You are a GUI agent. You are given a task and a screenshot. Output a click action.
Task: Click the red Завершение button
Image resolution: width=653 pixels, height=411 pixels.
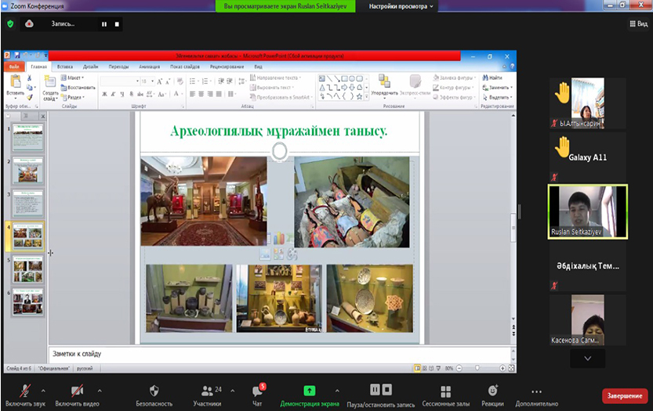(x=624, y=395)
